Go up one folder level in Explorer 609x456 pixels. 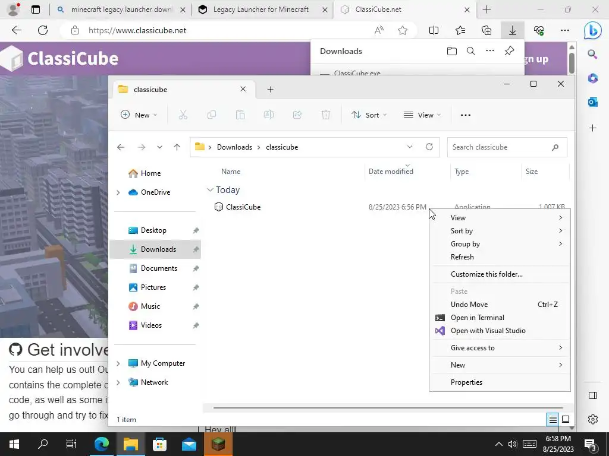click(x=177, y=147)
